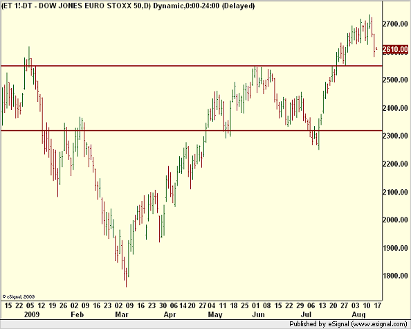
Task: Click the 2100.00 price axis label
Action: pos(395,192)
